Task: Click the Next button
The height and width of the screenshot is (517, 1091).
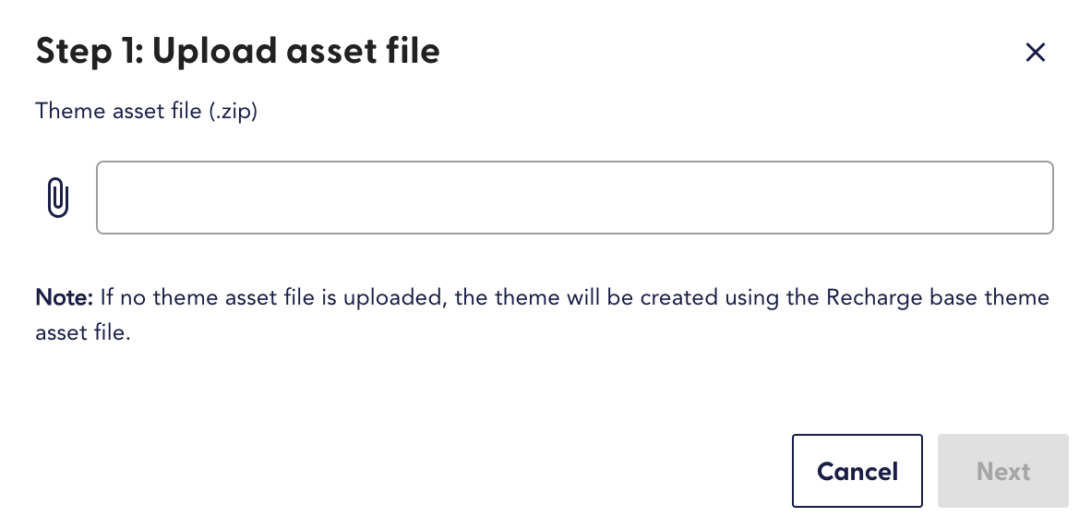Action: 1002,471
